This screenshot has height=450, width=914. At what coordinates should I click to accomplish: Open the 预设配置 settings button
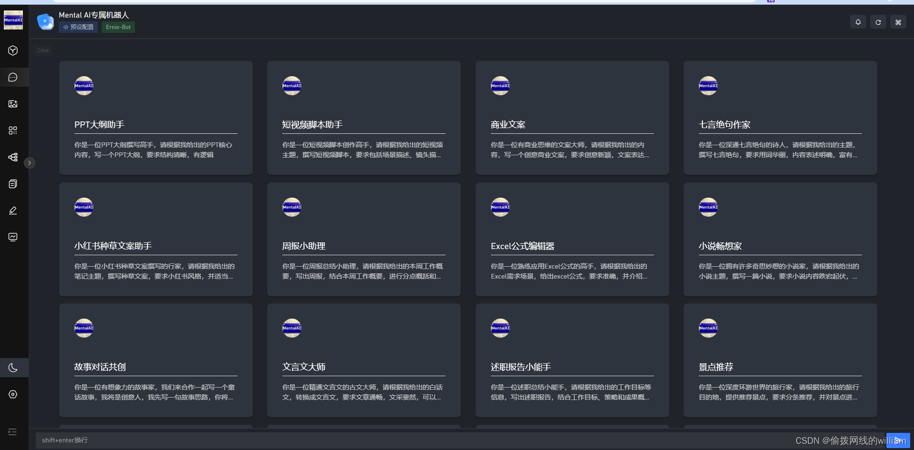point(78,27)
